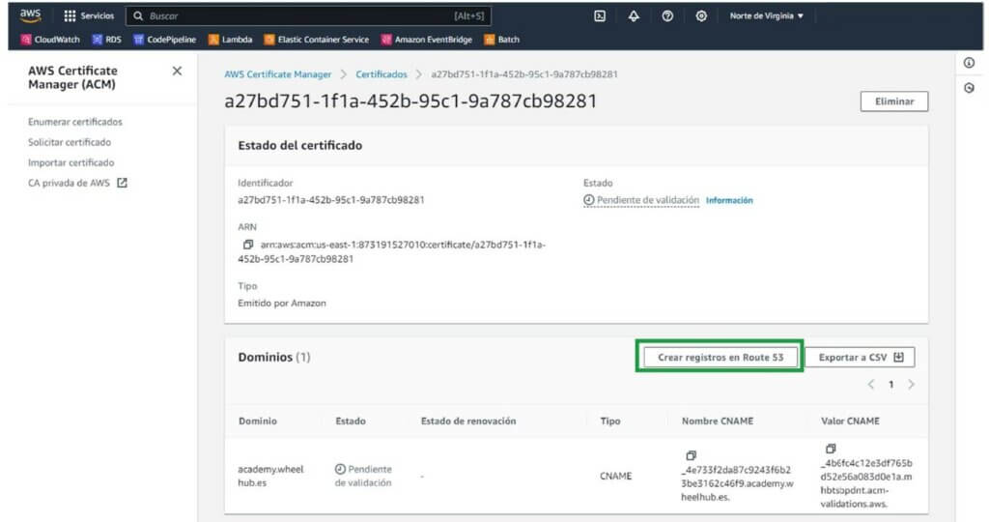Open CloudWatch from the favorites bar

tap(50, 40)
